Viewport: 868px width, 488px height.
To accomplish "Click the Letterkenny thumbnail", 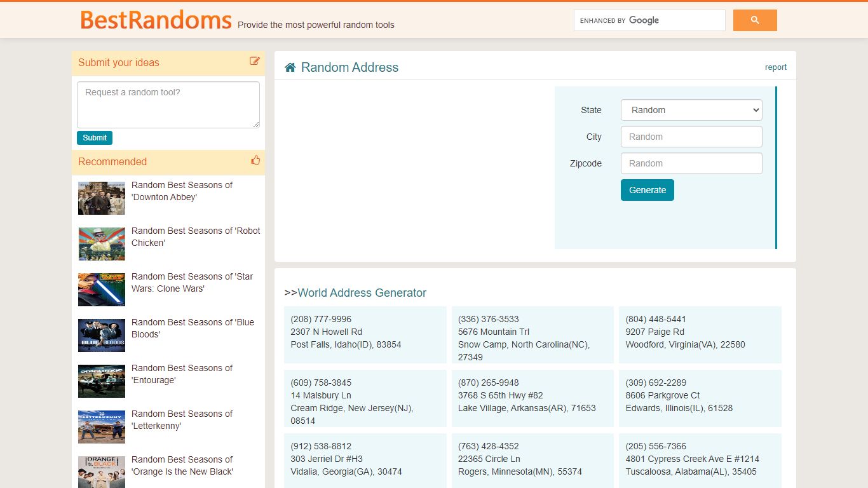I will (x=102, y=427).
